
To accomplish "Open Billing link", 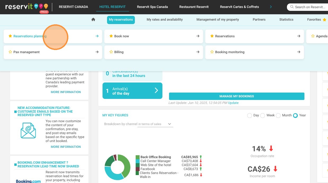I will coord(119,52).
